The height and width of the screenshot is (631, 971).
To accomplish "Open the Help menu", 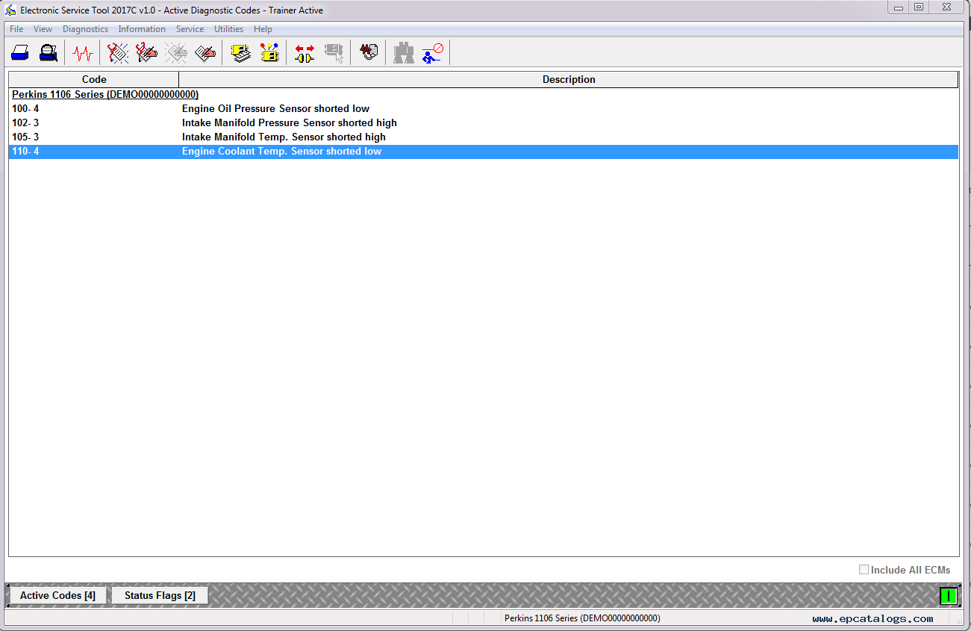I will (x=263, y=29).
